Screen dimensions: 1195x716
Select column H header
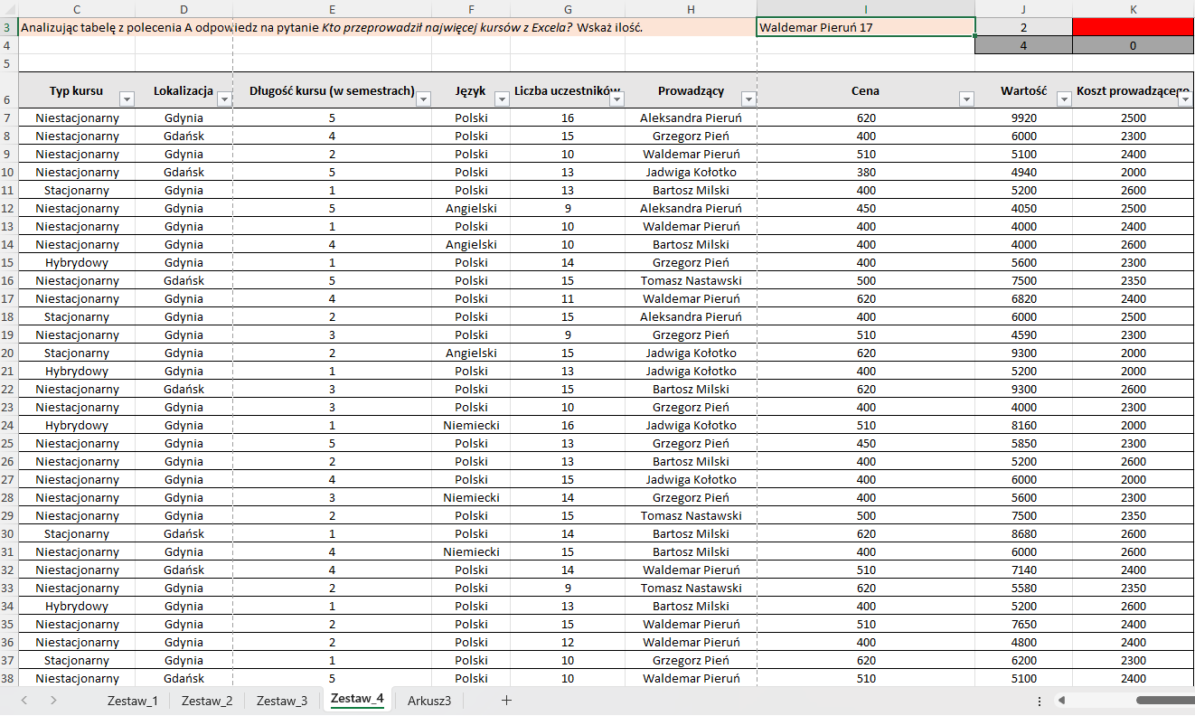pyautogui.click(x=691, y=9)
